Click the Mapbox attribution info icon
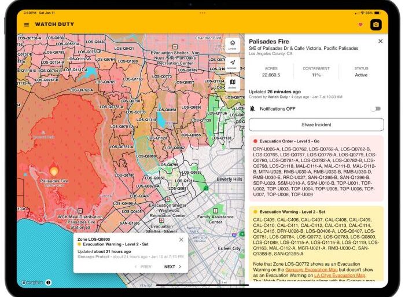Image resolution: width=405 pixels, height=297 pixels. (x=48, y=283)
